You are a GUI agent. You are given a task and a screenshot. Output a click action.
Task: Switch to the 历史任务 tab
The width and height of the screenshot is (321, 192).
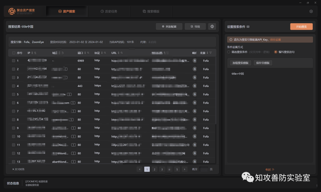point(109,11)
